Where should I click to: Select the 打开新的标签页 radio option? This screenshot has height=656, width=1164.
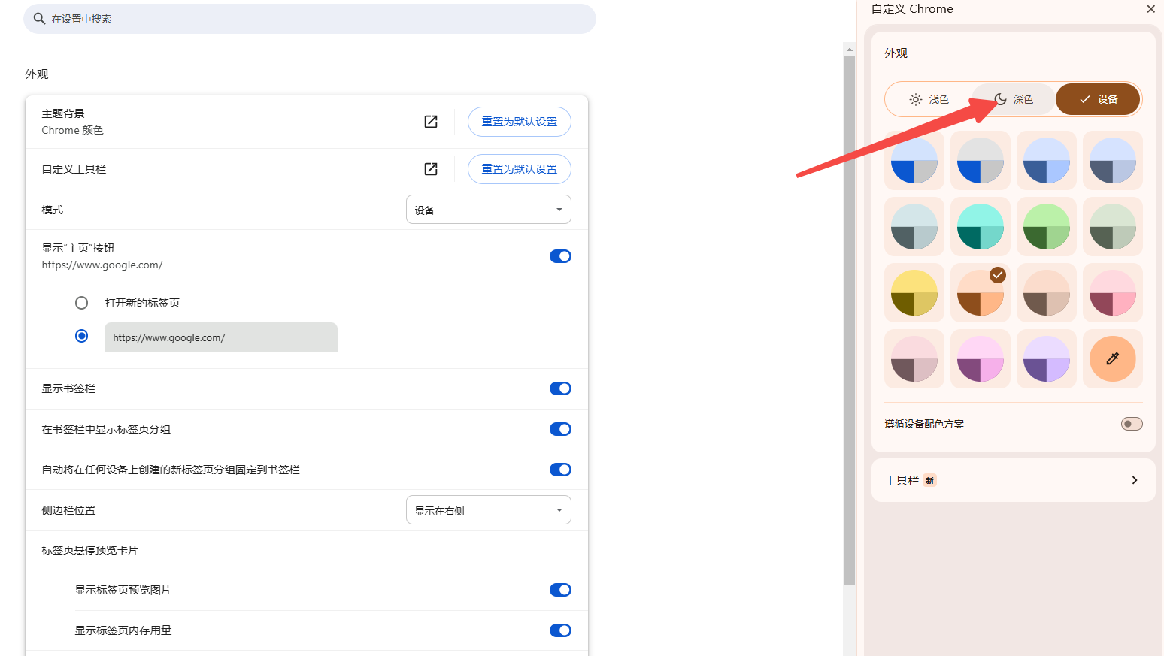(81, 303)
